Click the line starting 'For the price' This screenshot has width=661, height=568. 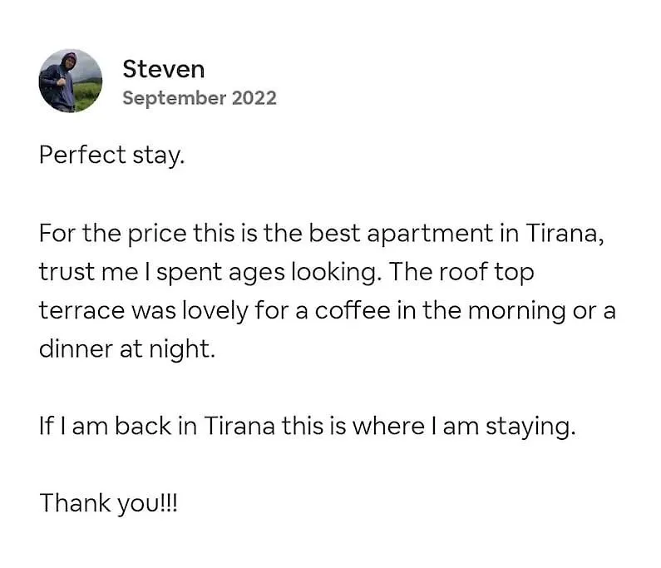(x=321, y=233)
